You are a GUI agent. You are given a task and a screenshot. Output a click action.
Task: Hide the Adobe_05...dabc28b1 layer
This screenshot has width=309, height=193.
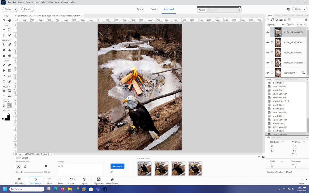point(268,62)
